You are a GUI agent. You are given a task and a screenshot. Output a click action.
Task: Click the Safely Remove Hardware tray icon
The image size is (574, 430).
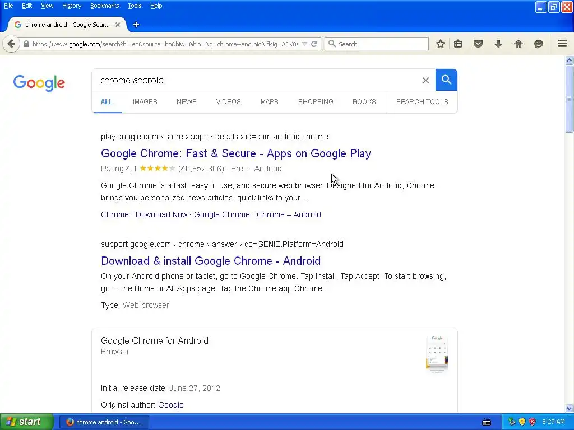(512, 422)
